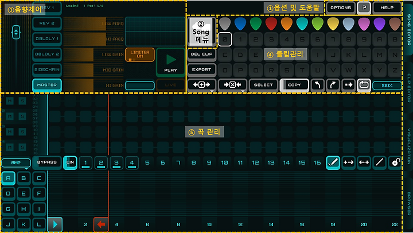The height and width of the screenshot is (233, 413).
Task: Click the unlock padlock icon
Action: point(395,162)
